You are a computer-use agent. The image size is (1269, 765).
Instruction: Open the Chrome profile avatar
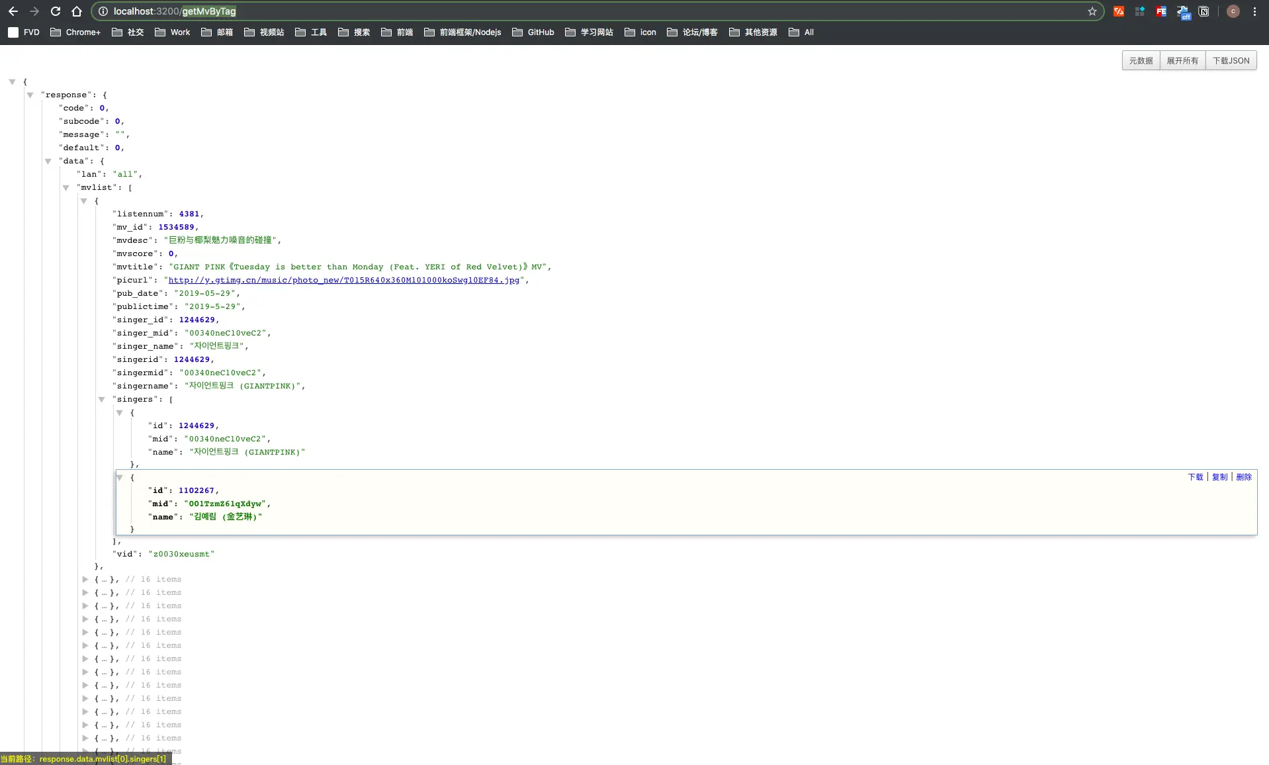[1233, 11]
